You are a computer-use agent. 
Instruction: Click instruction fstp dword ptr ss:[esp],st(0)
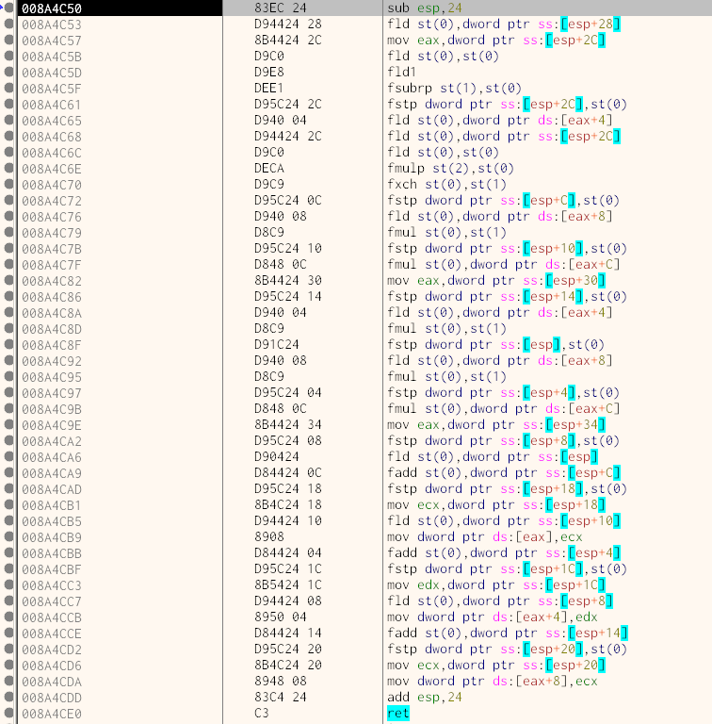[495, 344]
